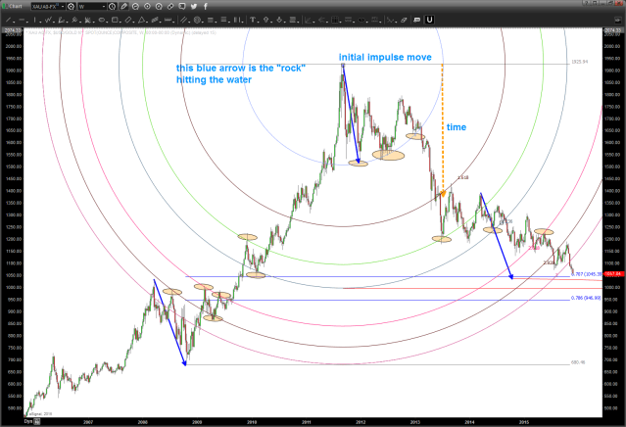Open the chat bubble comment icon
The width and height of the screenshot is (626, 427).
click(182, 7)
